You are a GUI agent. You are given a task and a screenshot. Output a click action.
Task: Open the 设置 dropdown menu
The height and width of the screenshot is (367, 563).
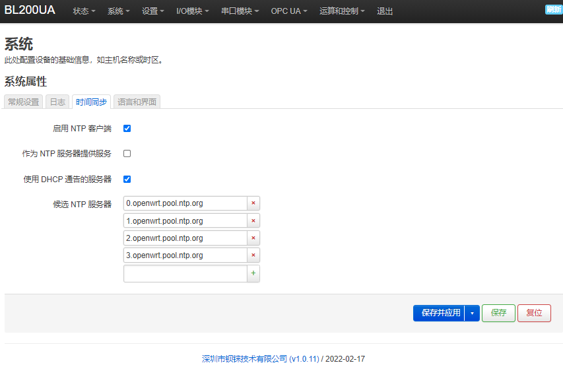(152, 11)
